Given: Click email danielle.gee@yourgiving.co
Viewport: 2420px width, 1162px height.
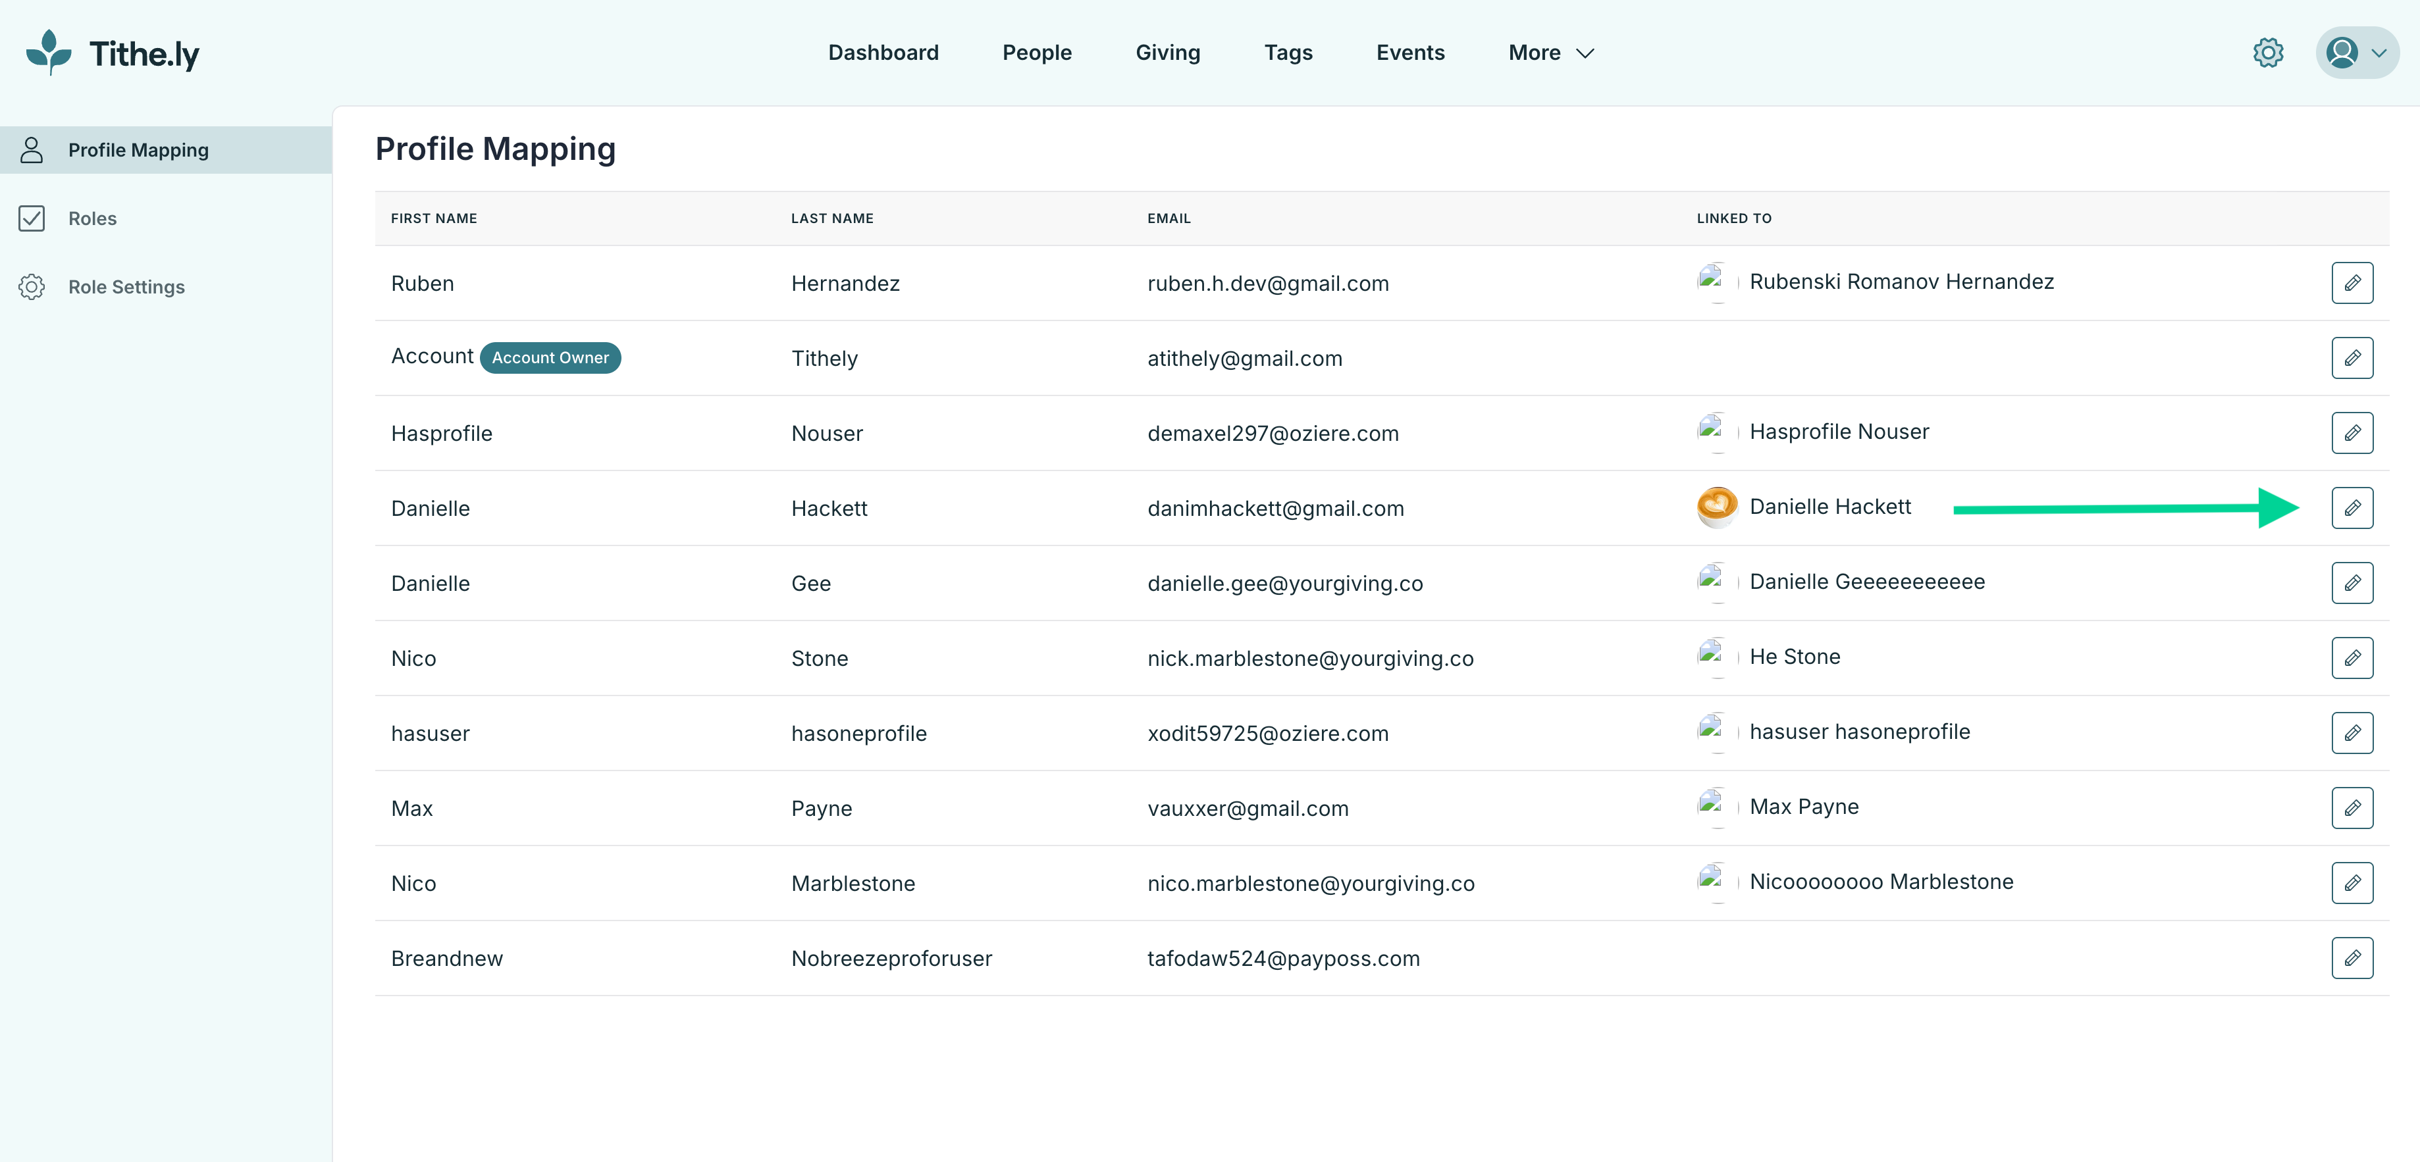Looking at the screenshot, I should 1284,584.
